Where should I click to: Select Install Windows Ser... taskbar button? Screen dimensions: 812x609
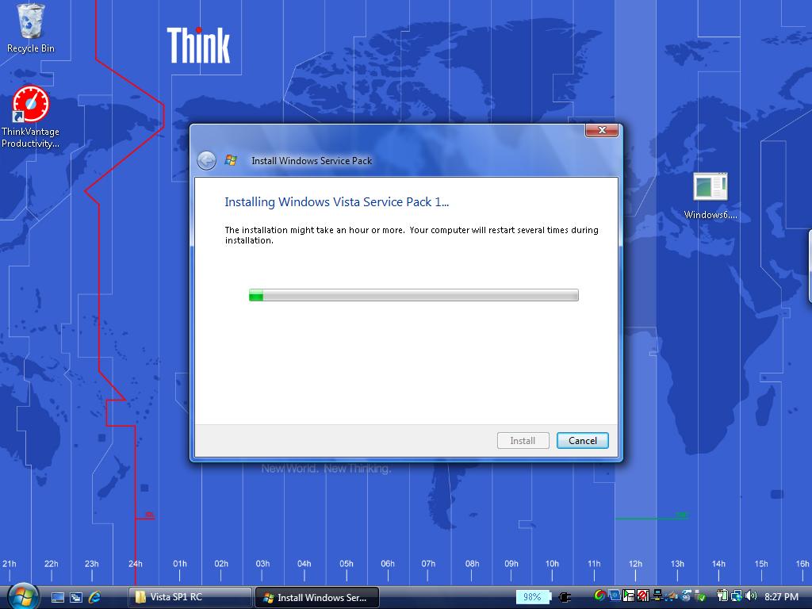click(x=317, y=597)
